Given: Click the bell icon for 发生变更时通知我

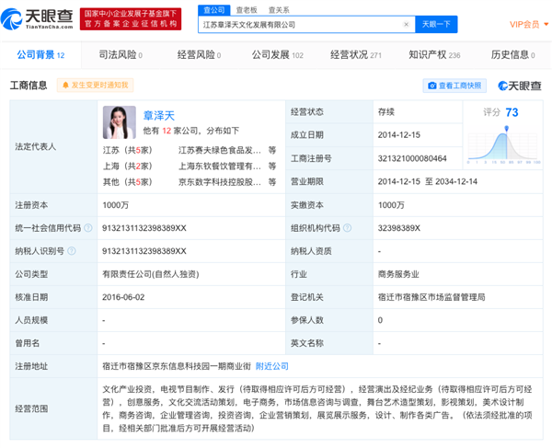Looking at the screenshot, I should point(65,86).
